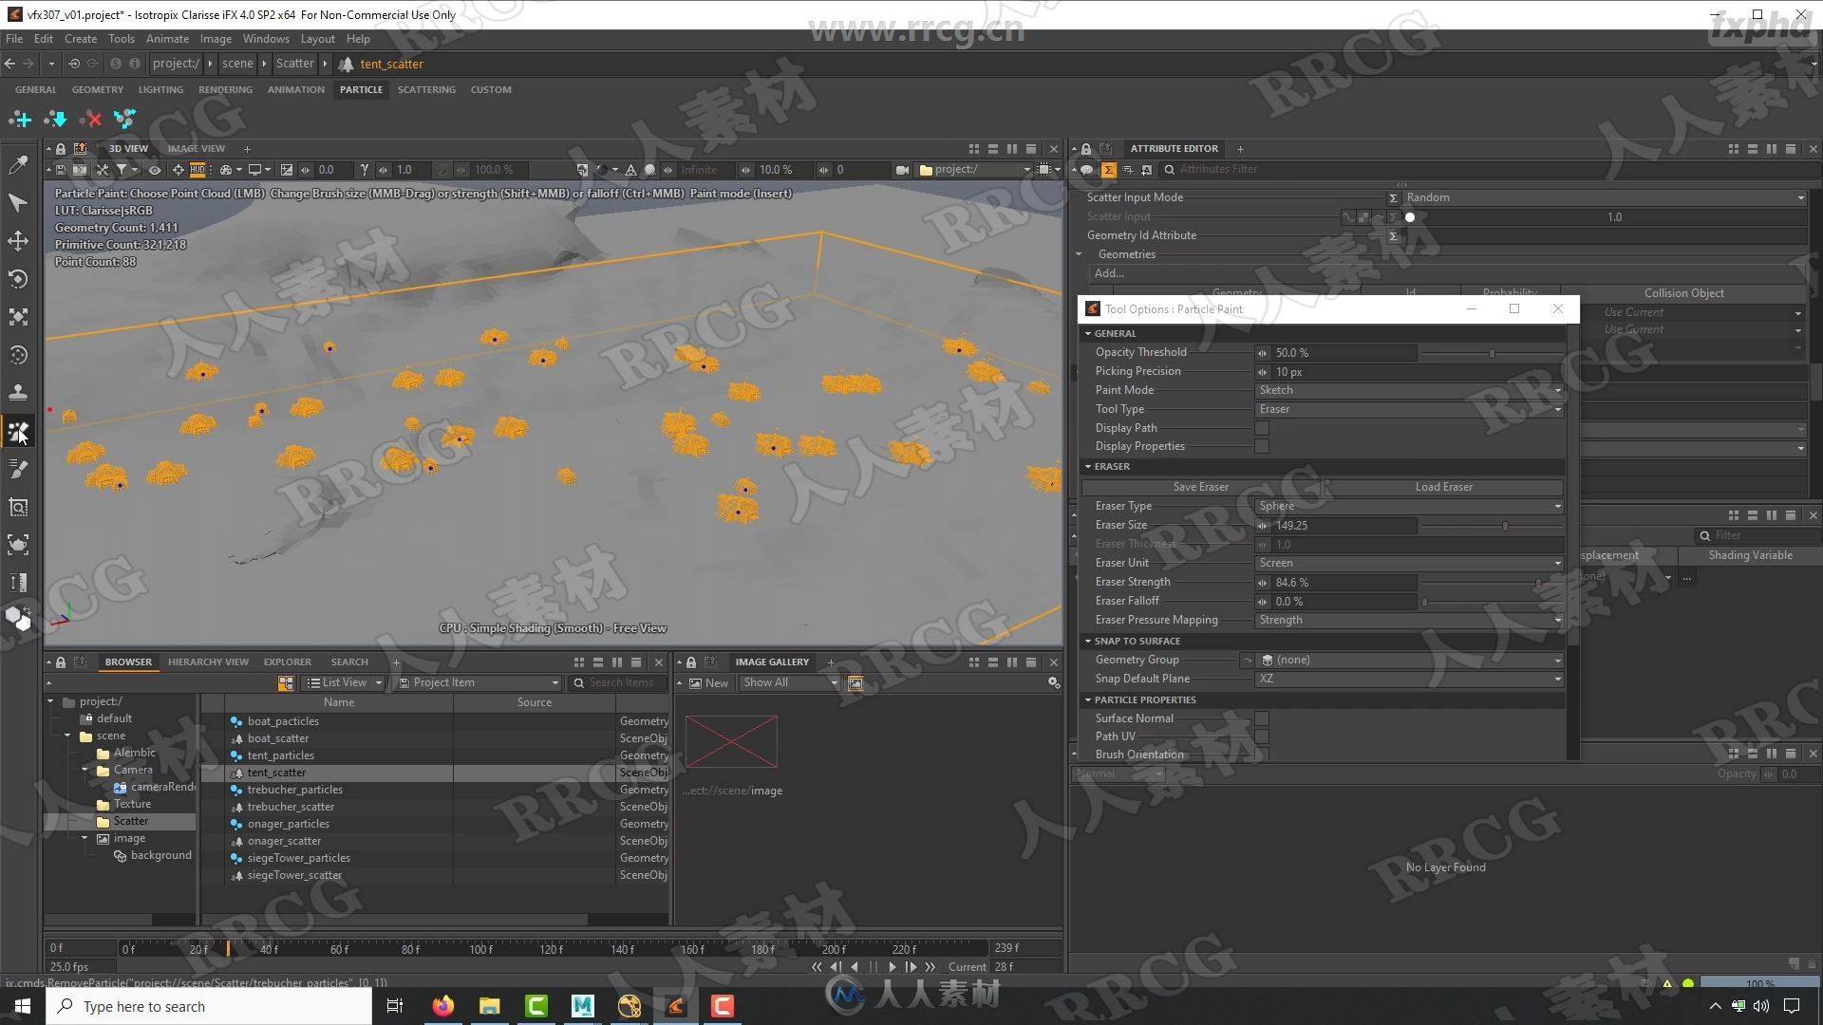The width and height of the screenshot is (1823, 1025).
Task: Click Load Eraser button
Action: [1443, 487]
